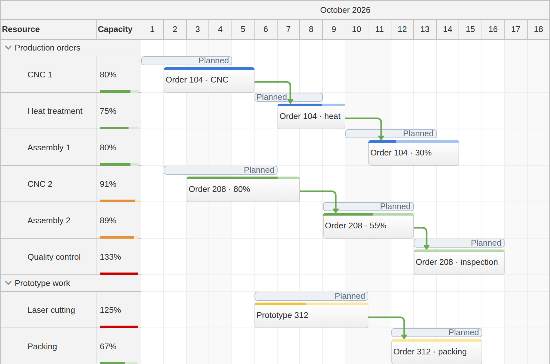Click the 89% capacity value
The height and width of the screenshot is (364, 550).
pos(108,221)
